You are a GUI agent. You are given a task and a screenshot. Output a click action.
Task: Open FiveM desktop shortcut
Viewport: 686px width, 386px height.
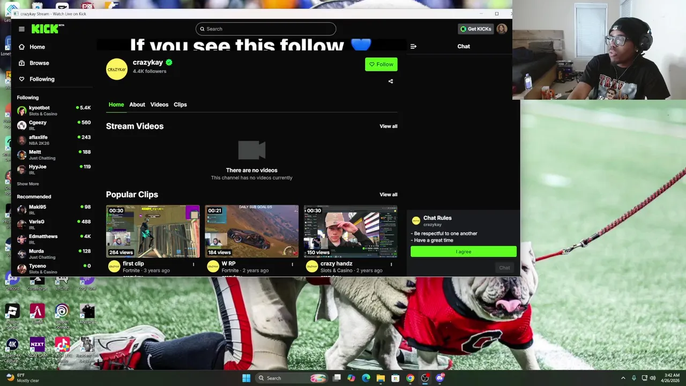point(37,315)
